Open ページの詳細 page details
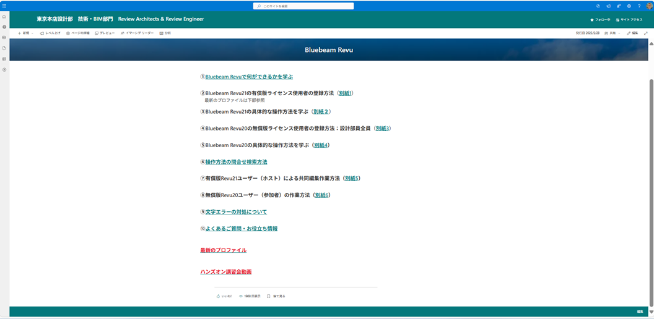This screenshot has height=319, width=654. point(77,33)
